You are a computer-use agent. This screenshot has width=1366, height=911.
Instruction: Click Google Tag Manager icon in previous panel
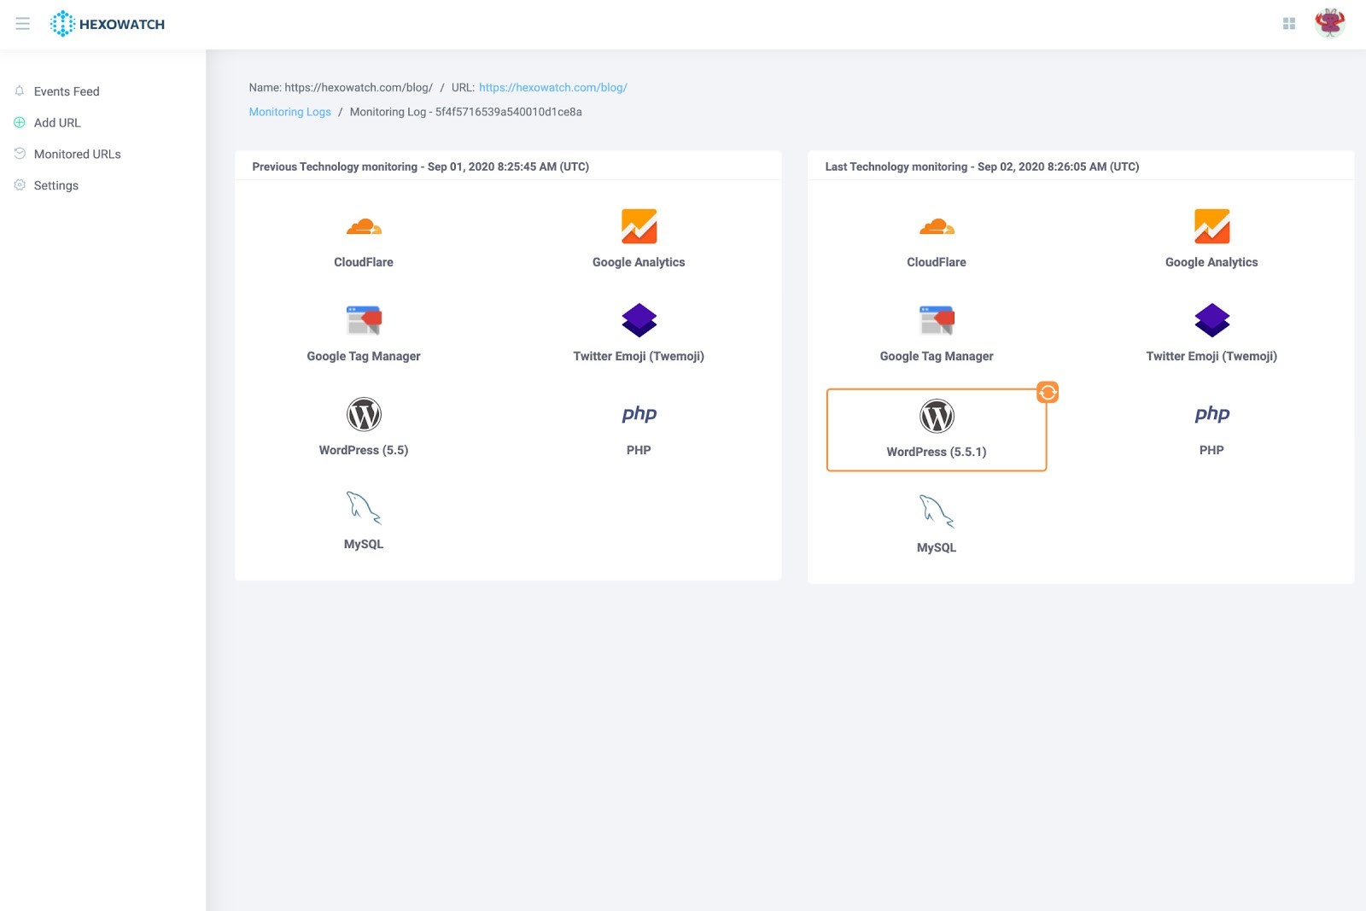pyautogui.click(x=364, y=320)
